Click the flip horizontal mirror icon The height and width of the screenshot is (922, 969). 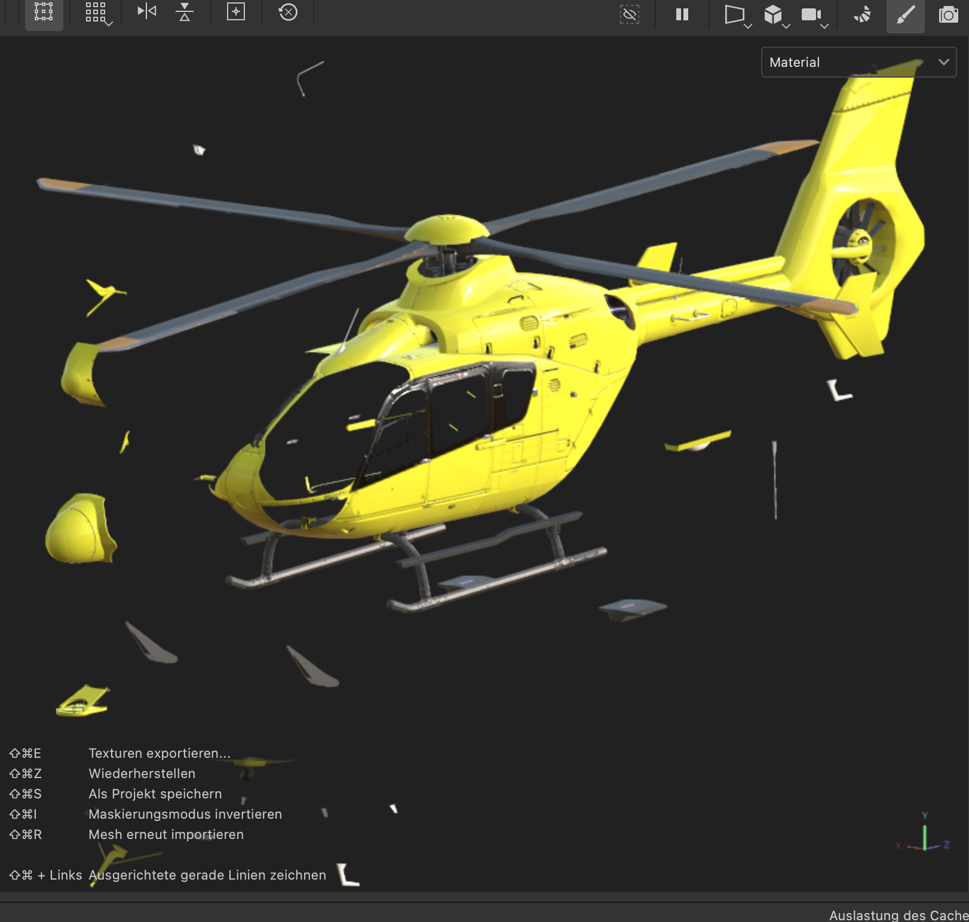pyautogui.click(x=146, y=11)
